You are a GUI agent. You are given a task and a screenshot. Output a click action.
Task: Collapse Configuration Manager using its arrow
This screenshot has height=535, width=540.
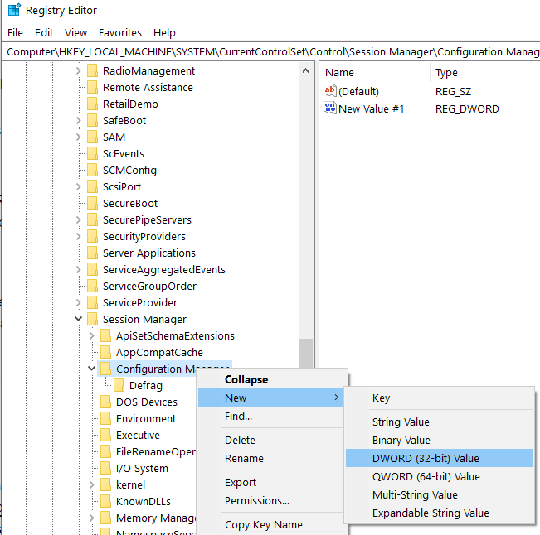click(91, 369)
